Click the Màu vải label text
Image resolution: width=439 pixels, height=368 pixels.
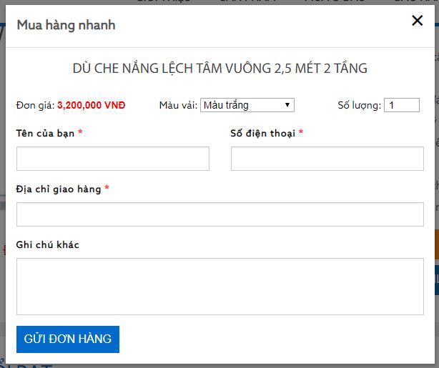(x=177, y=106)
